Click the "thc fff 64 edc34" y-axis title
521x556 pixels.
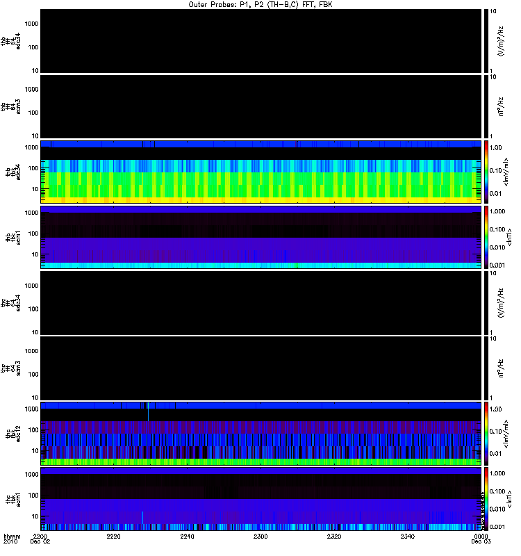click(10, 303)
